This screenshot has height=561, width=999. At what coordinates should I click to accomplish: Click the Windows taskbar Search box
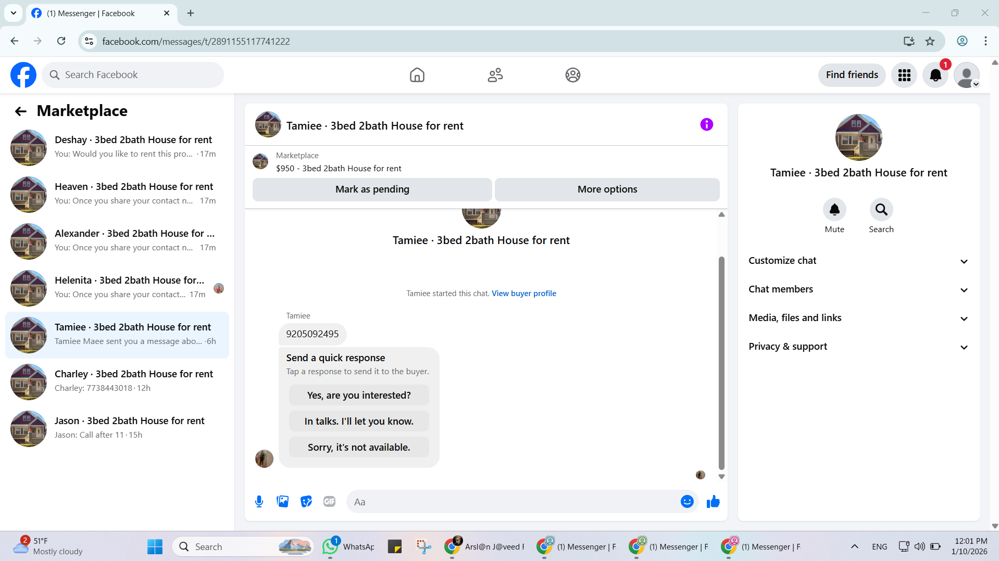(243, 547)
